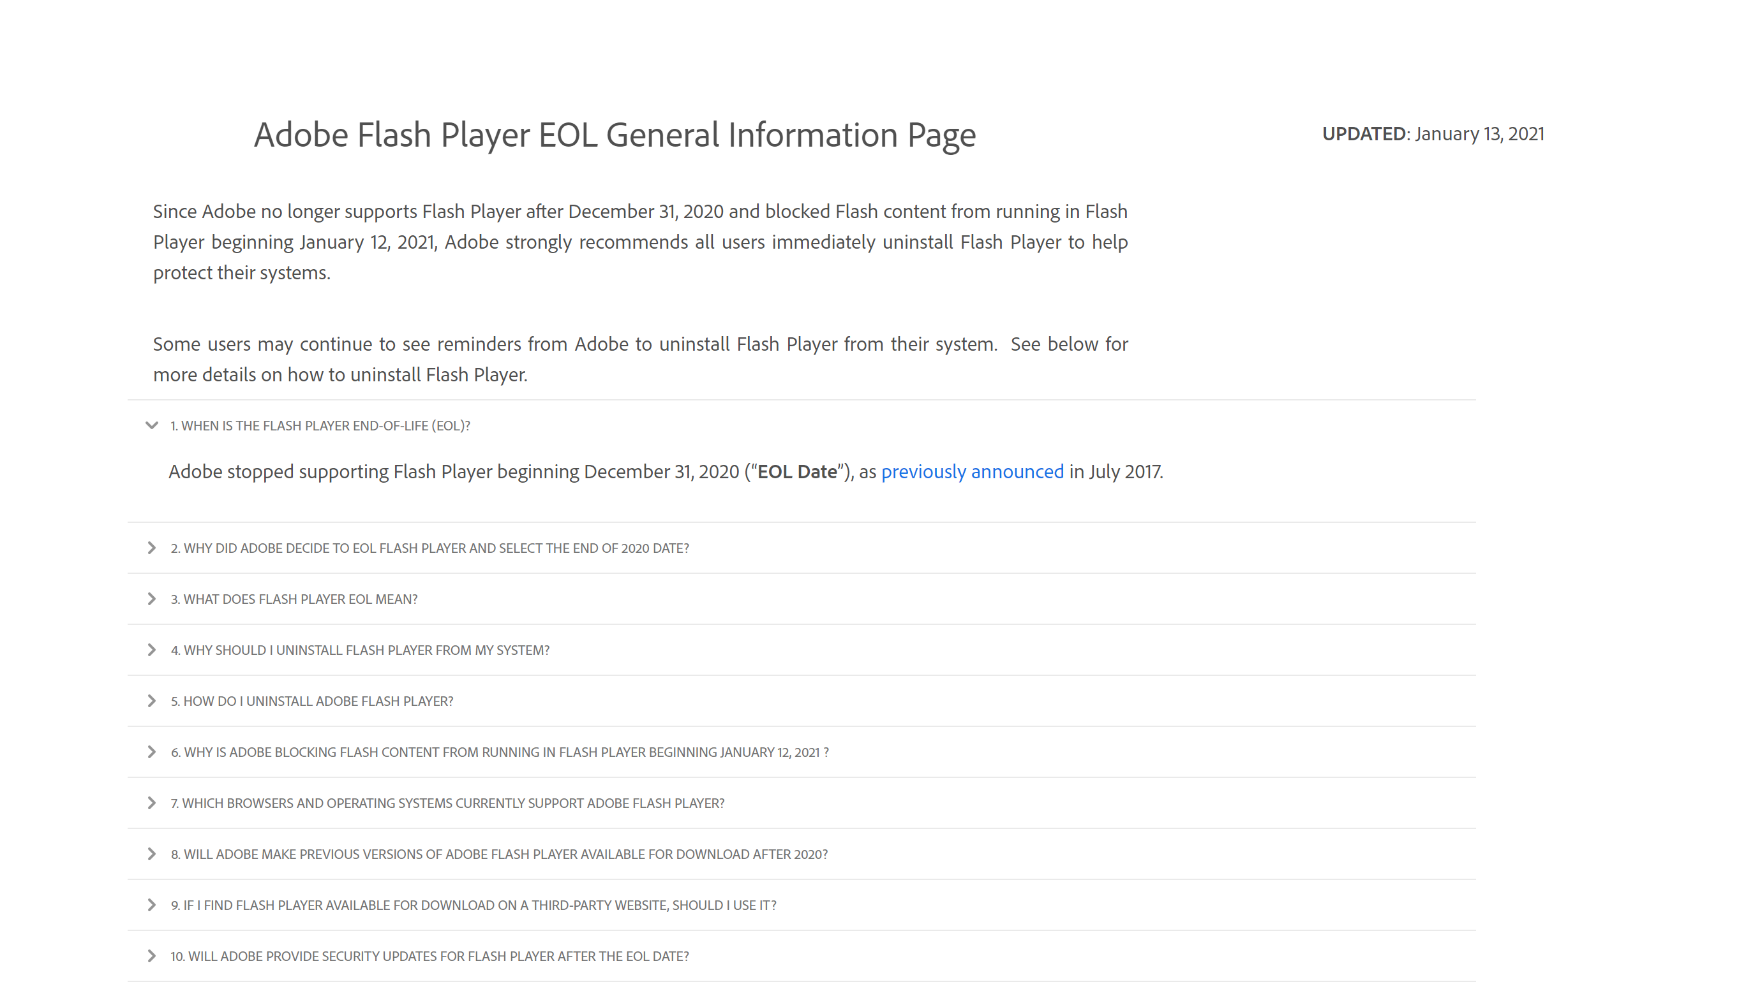Expand chevron for question 3

point(152,599)
